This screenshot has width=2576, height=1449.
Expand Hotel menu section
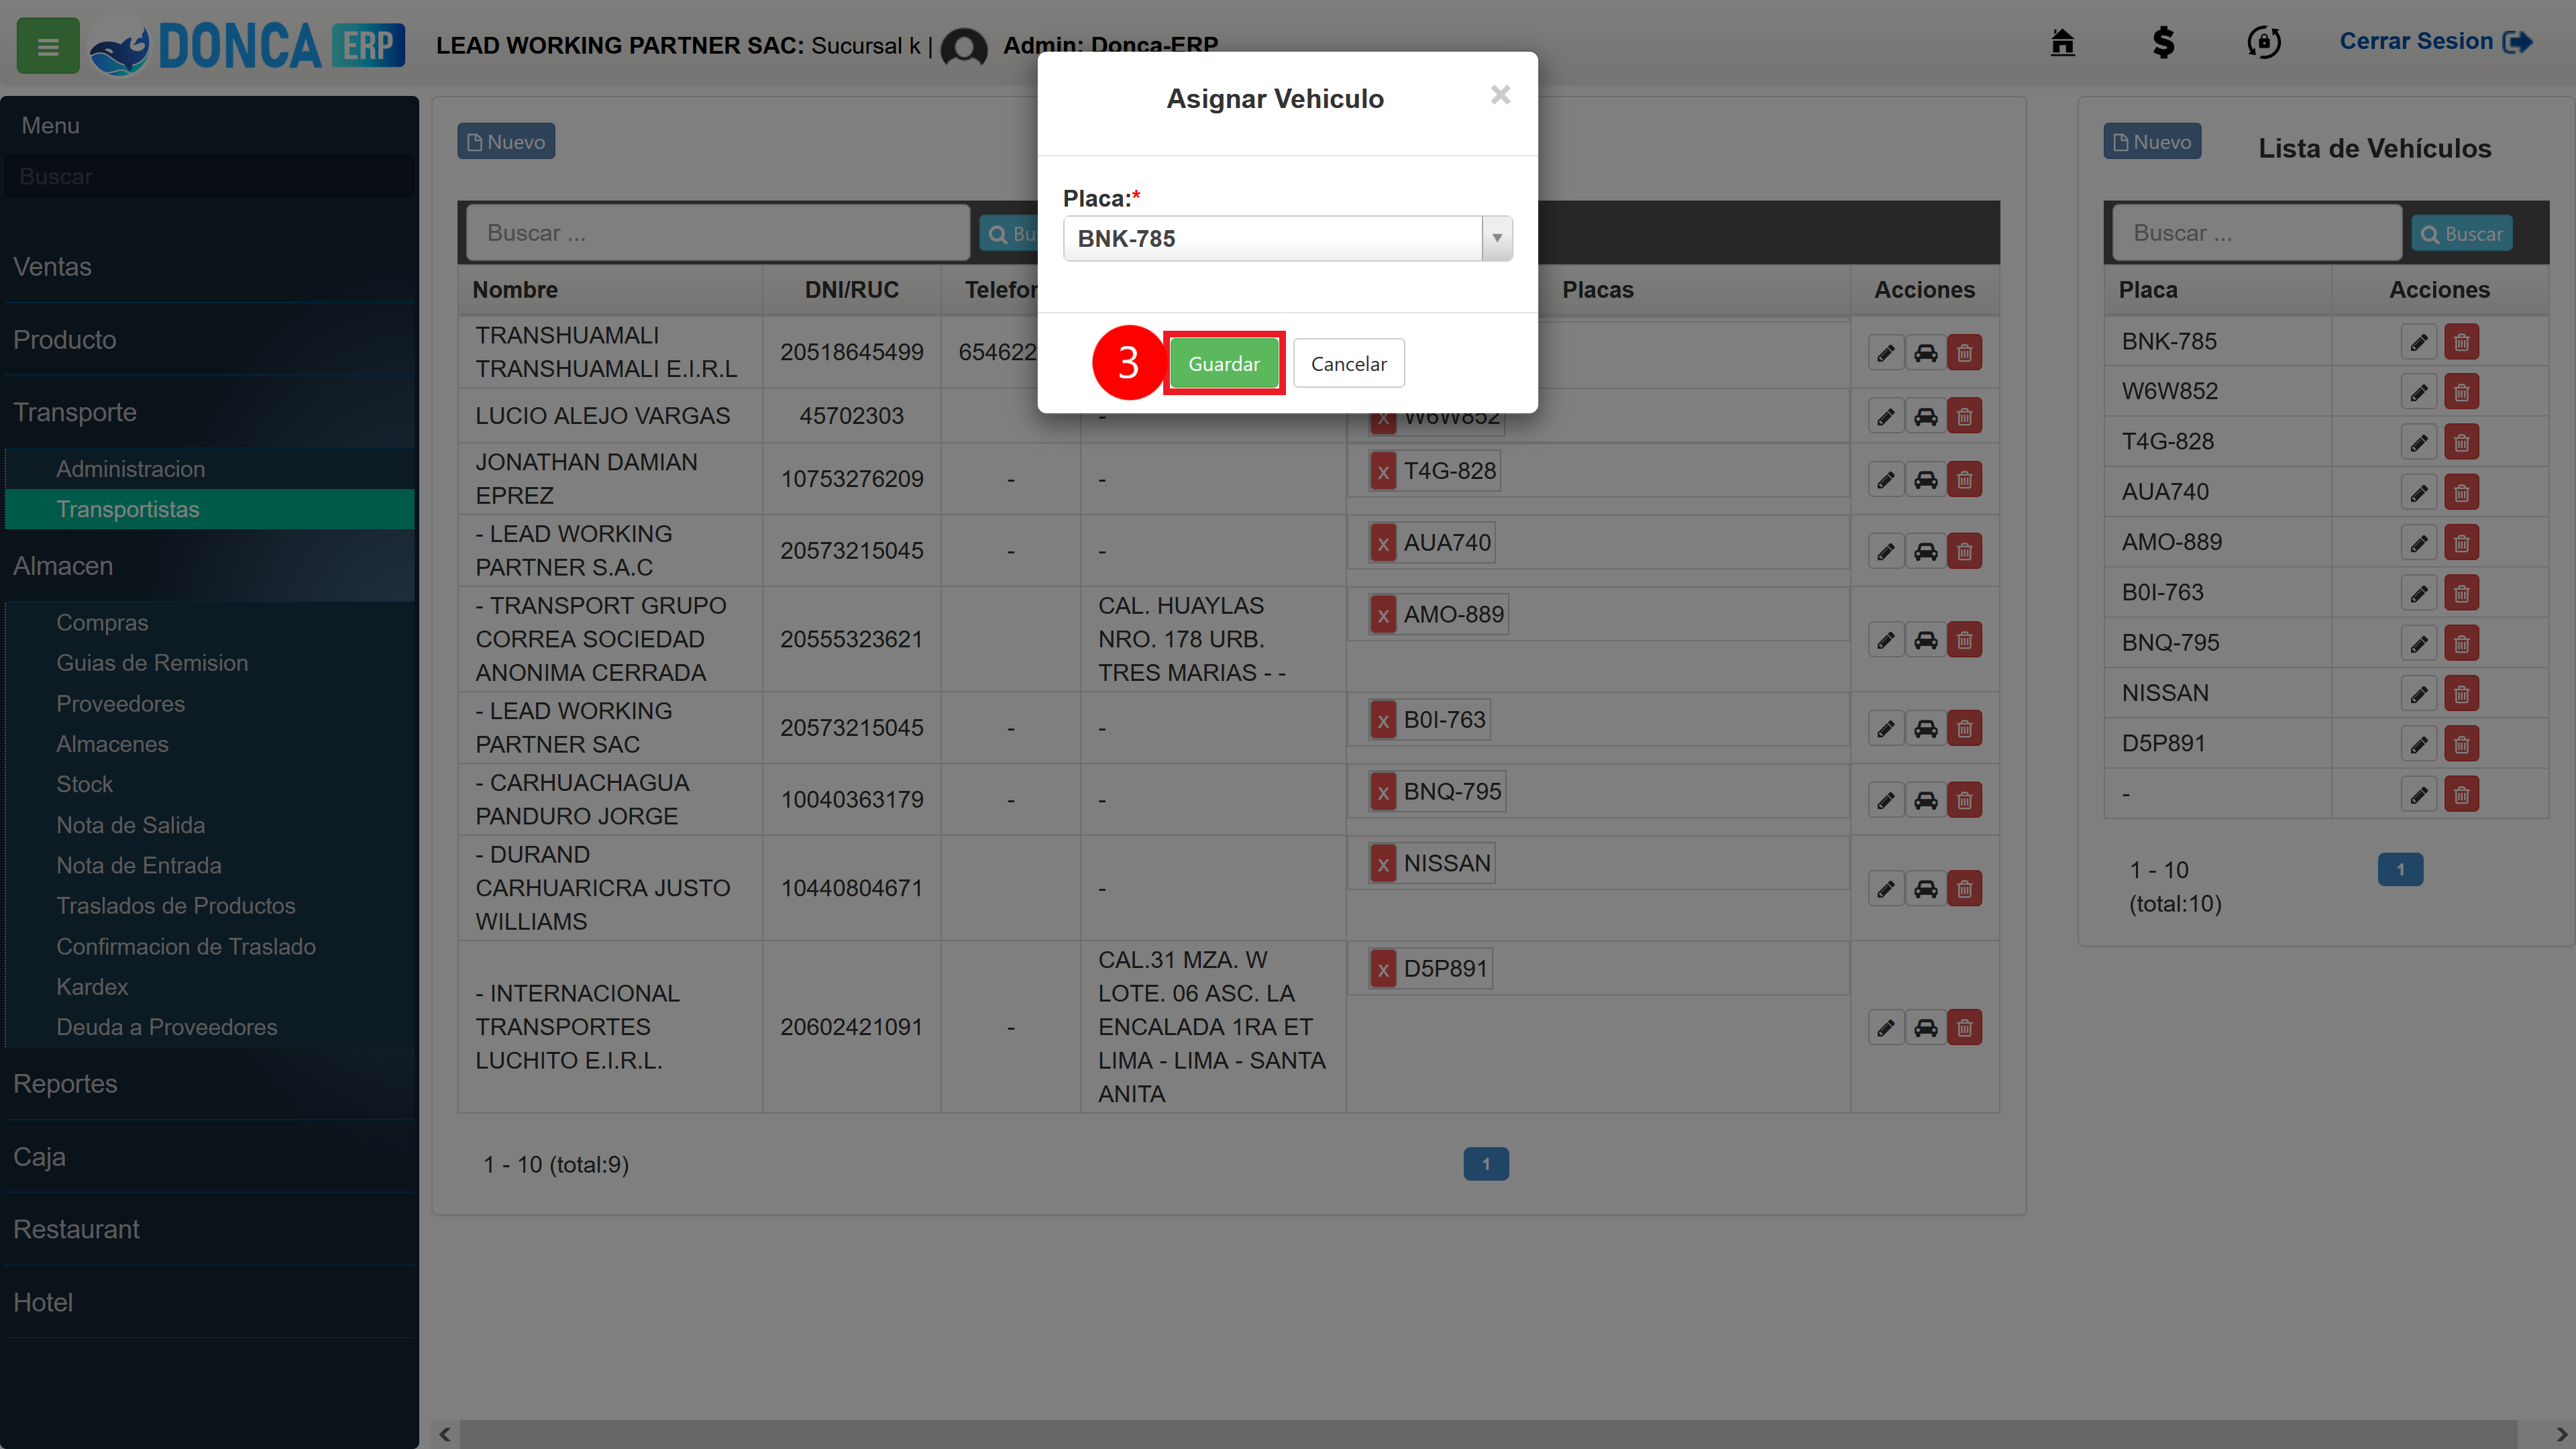(209, 1302)
